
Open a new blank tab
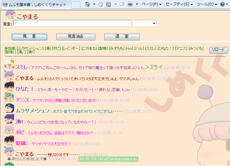click(76, 5)
